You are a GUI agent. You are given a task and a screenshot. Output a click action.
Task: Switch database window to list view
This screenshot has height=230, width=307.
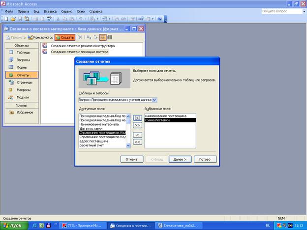[103, 37]
